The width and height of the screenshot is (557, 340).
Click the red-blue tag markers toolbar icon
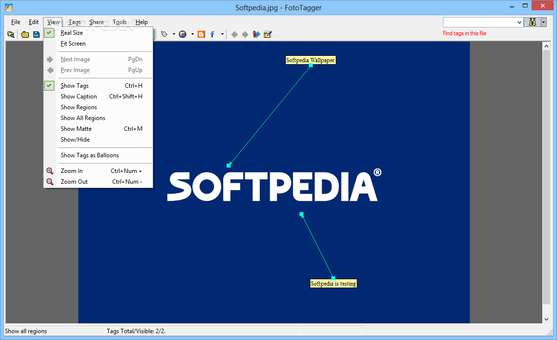(x=256, y=34)
